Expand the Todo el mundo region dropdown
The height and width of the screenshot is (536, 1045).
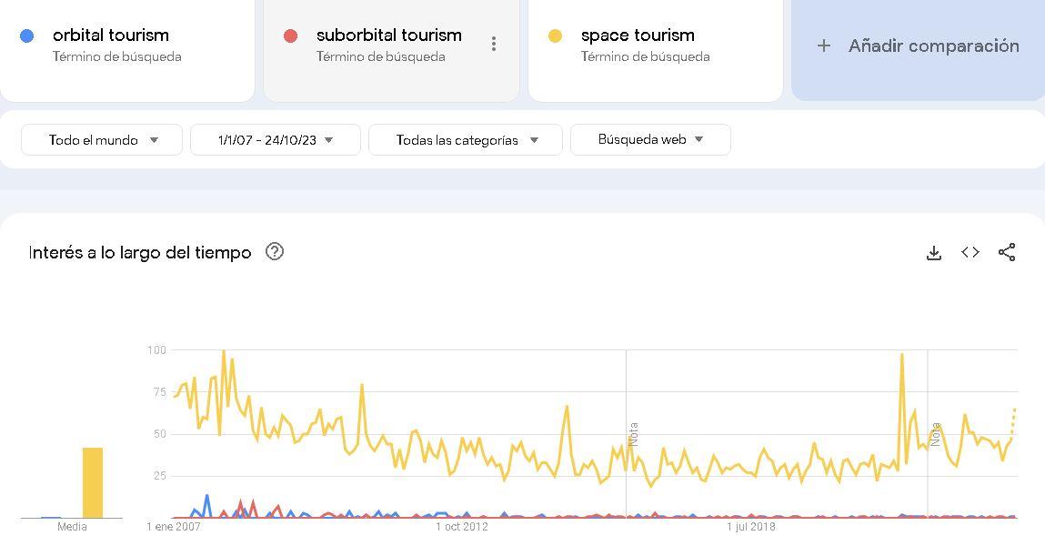pos(102,140)
